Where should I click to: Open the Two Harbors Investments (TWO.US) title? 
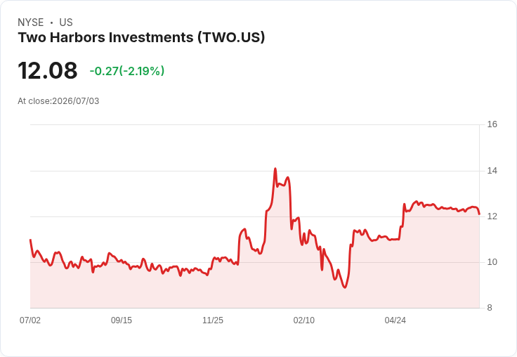(141, 37)
